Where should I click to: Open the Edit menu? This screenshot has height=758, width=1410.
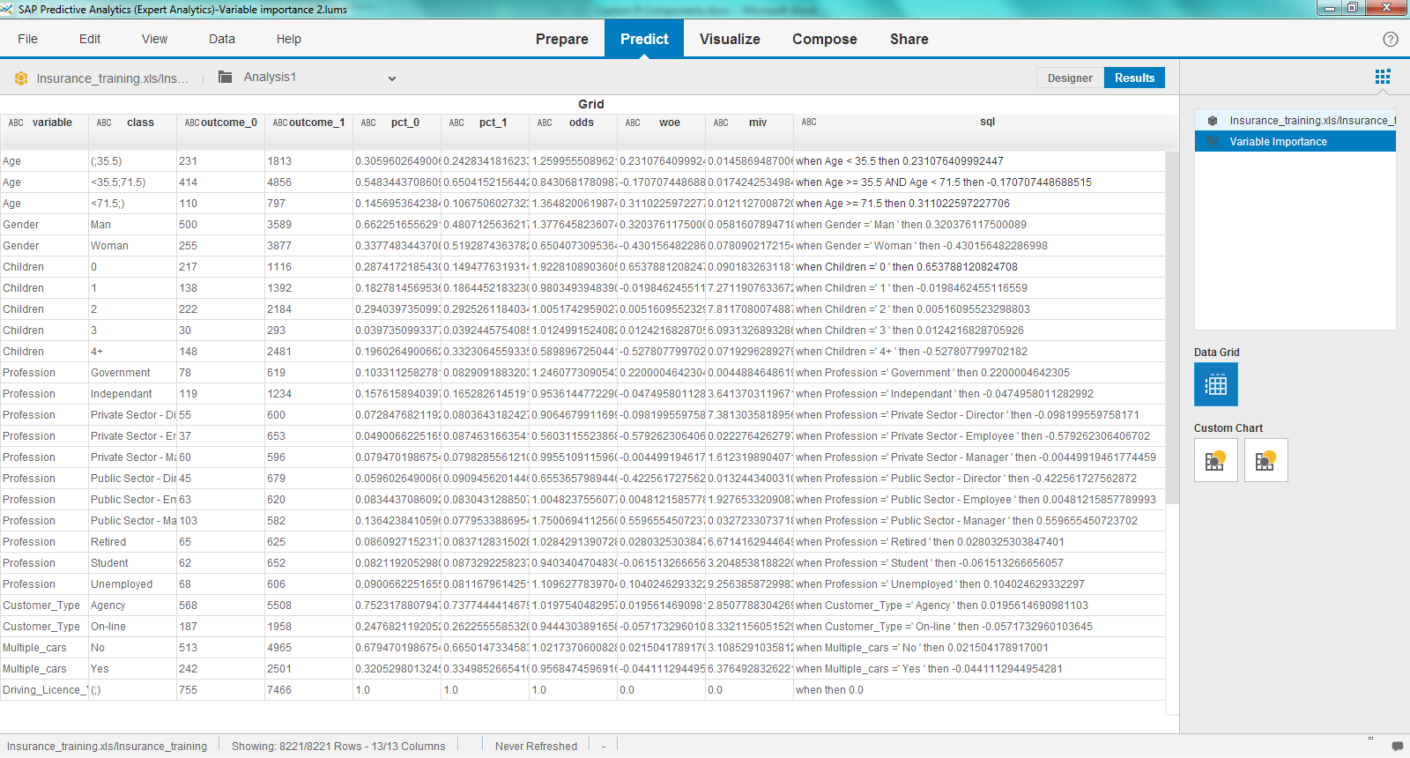[90, 39]
